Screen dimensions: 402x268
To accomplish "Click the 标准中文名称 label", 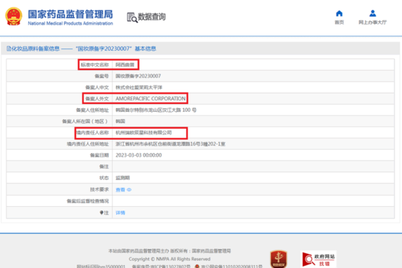I will point(95,65).
